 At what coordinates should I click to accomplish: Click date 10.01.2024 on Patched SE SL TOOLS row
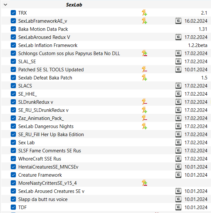(196, 70)
